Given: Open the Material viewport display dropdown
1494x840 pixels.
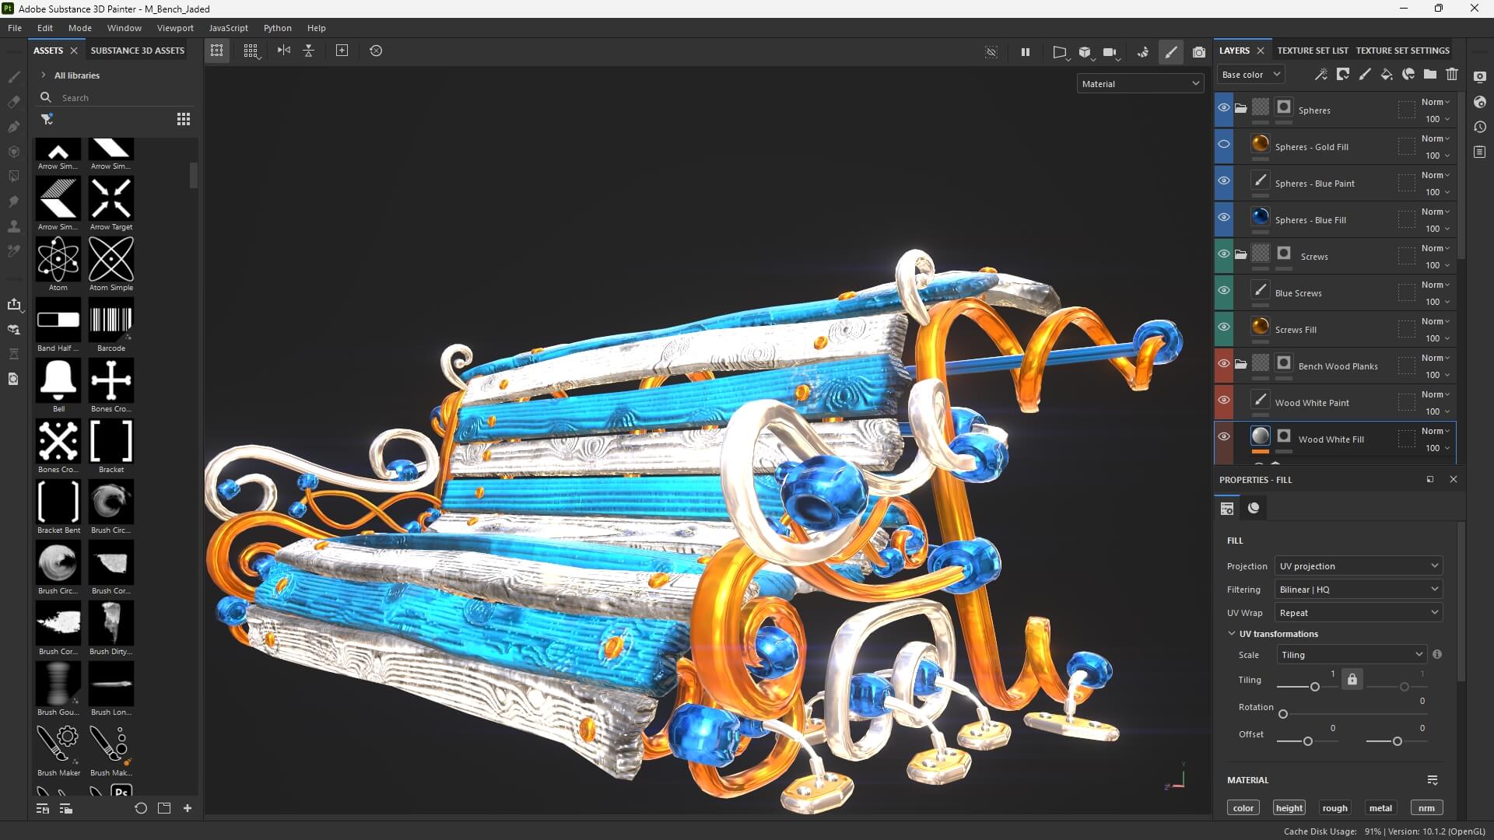Looking at the screenshot, I should pyautogui.click(x=1140, y=84).
